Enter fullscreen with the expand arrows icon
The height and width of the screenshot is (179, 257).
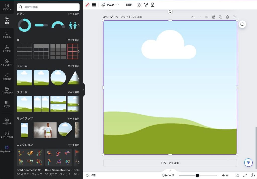coord(245,175)
